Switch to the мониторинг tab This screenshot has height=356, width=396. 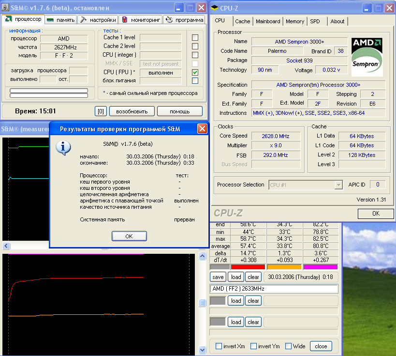[x=141, y=20]
